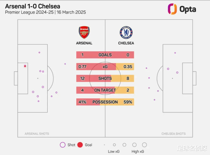Select the red goal marker on the pitch
The height and width of the screenshot is (155, 210).
(25, 66)
